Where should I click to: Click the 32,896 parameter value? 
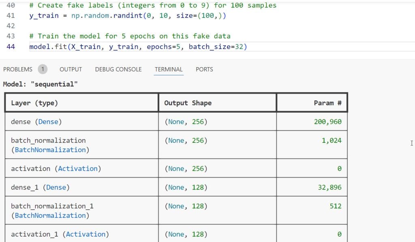click(x=330, y=187)
